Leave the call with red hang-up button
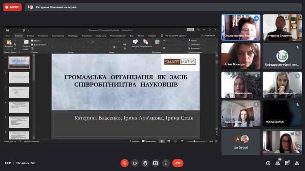Image resolution: width=305 pixels, height=171 pixels. (178, 163)
